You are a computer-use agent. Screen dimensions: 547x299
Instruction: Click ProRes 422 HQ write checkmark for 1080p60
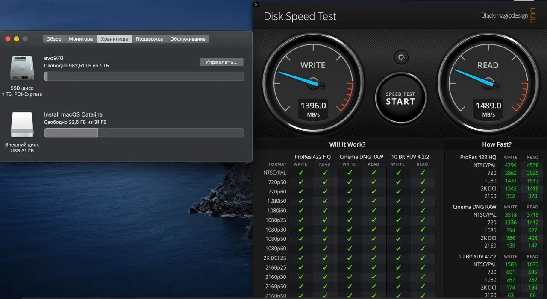[x=300, y=249]
